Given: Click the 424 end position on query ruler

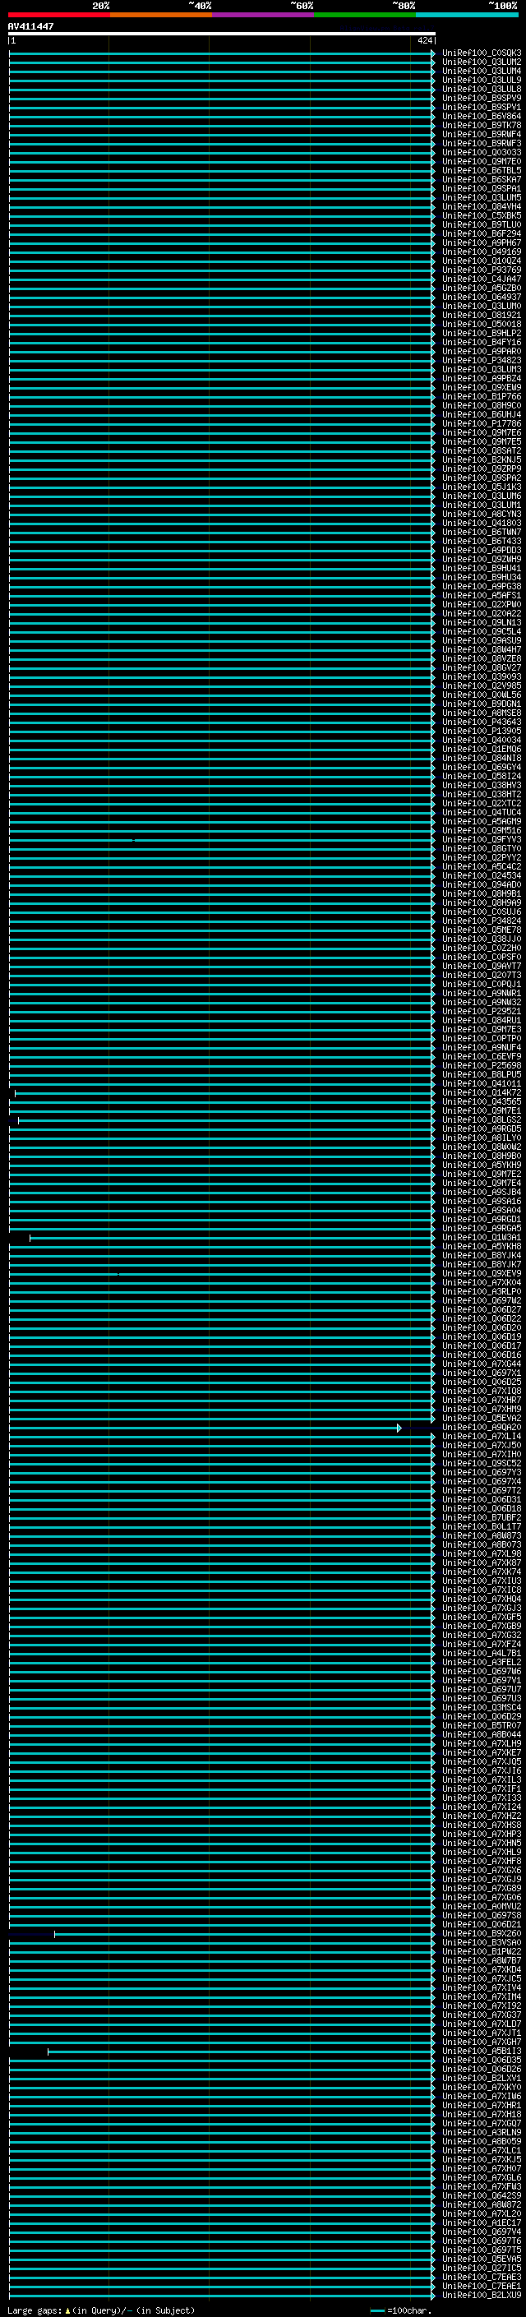Looking at the screenshot, I should [424, 40].
